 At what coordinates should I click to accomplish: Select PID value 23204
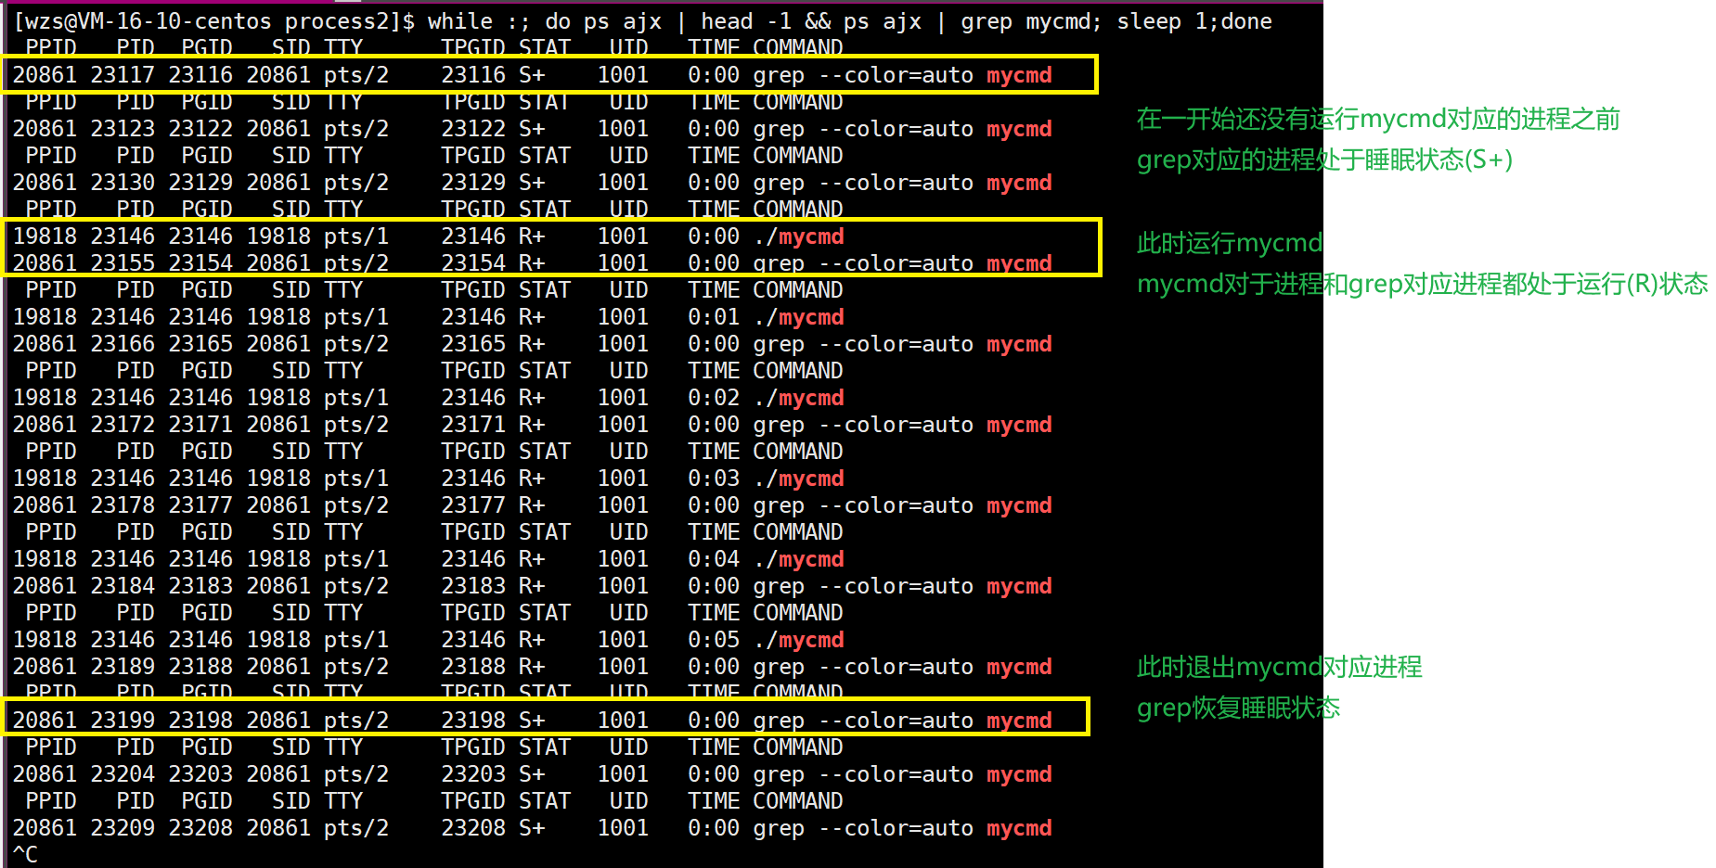coord(123,774)
